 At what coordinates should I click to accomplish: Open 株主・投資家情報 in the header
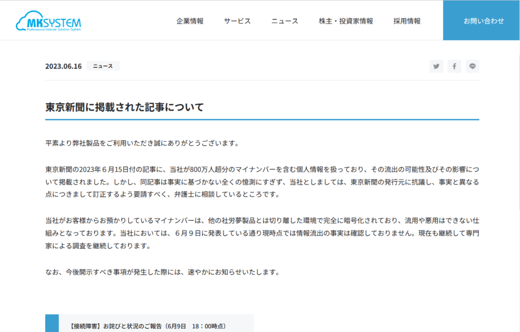(x=346, y=21)
